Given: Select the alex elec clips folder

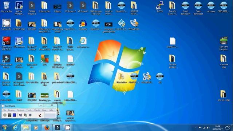Looking at the screenshot, I should [224, 95].
